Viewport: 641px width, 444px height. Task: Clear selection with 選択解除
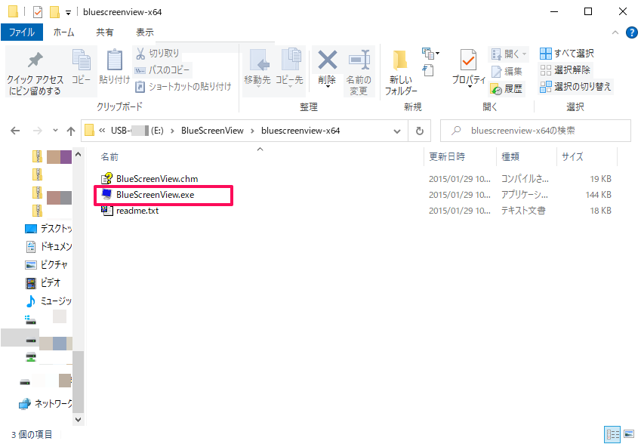[565, 70]
